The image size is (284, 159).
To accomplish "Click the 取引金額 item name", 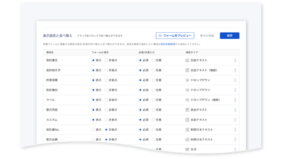I will tap(52, 140).
